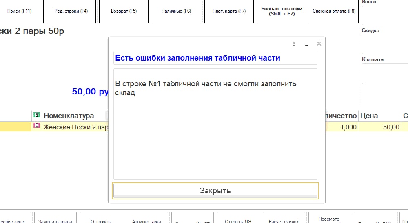Click the Скидка discount field

(x=385, y=44)
